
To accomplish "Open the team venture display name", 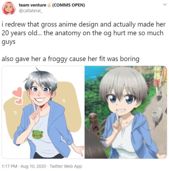I will [x=32, y=5].
